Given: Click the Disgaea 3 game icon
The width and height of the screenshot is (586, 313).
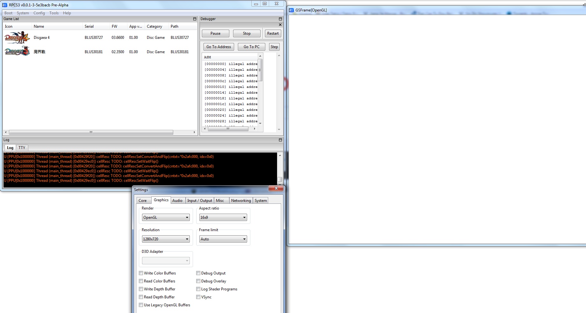Looking at the screenshot, I should 17,52.
